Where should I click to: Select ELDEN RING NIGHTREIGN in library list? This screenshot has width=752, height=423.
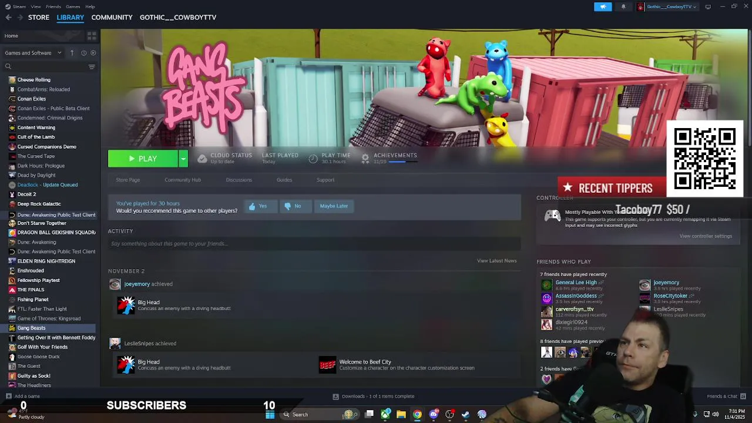(x=46, y=261)
